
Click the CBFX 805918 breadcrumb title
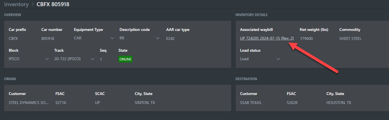point(53,4)
